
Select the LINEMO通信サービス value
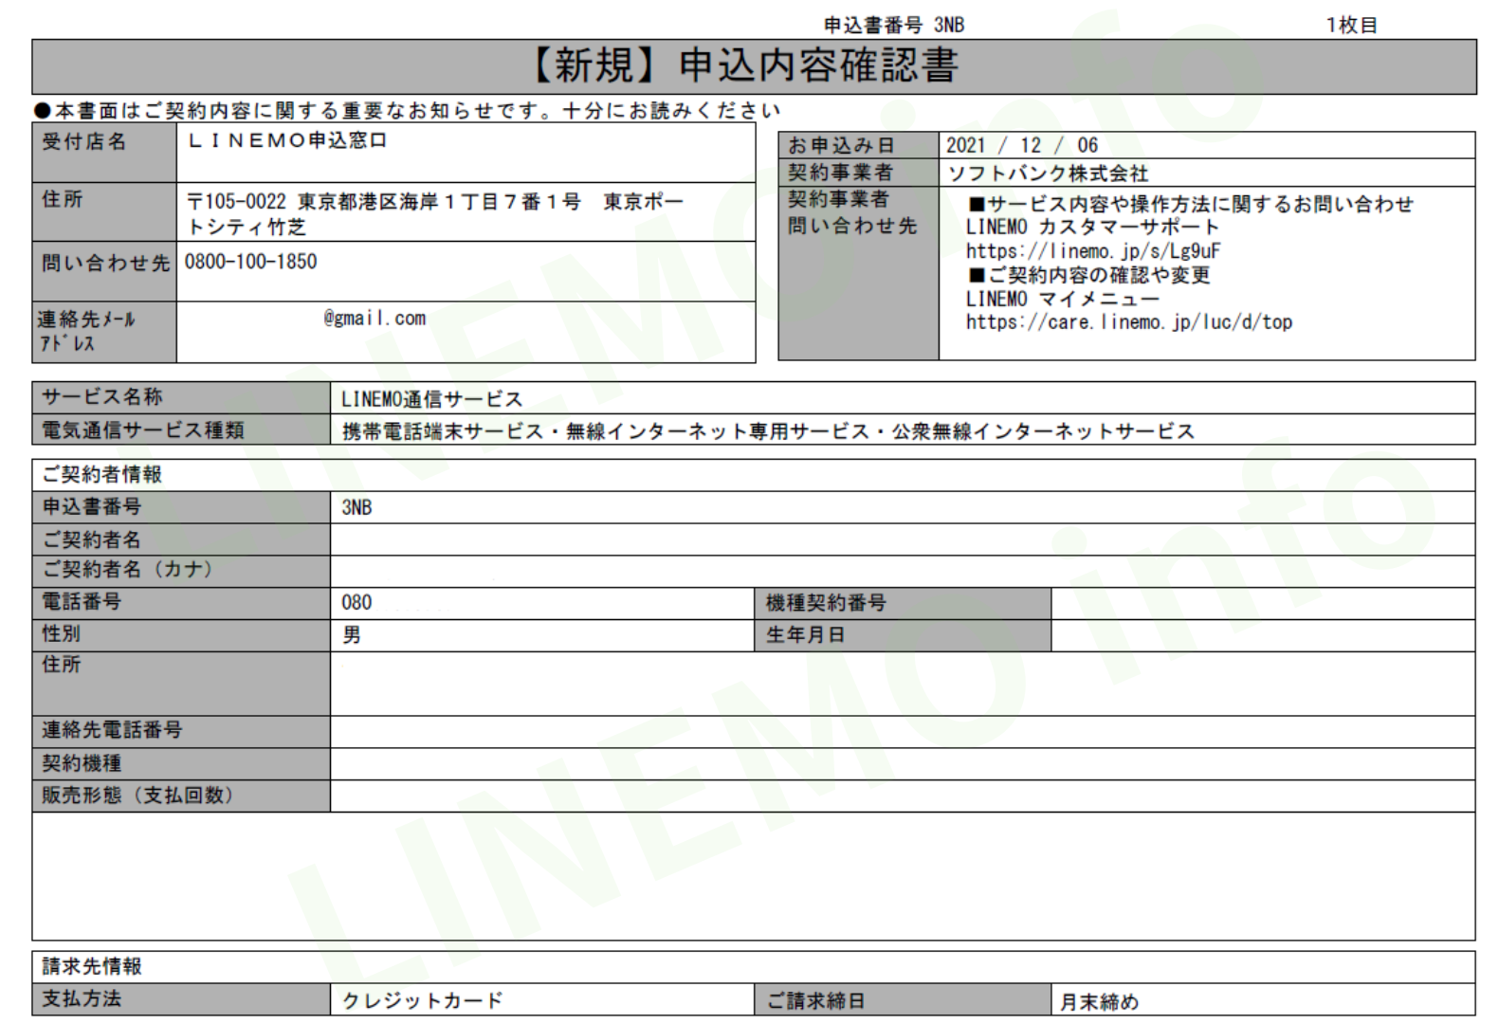[x=432, y=399]
